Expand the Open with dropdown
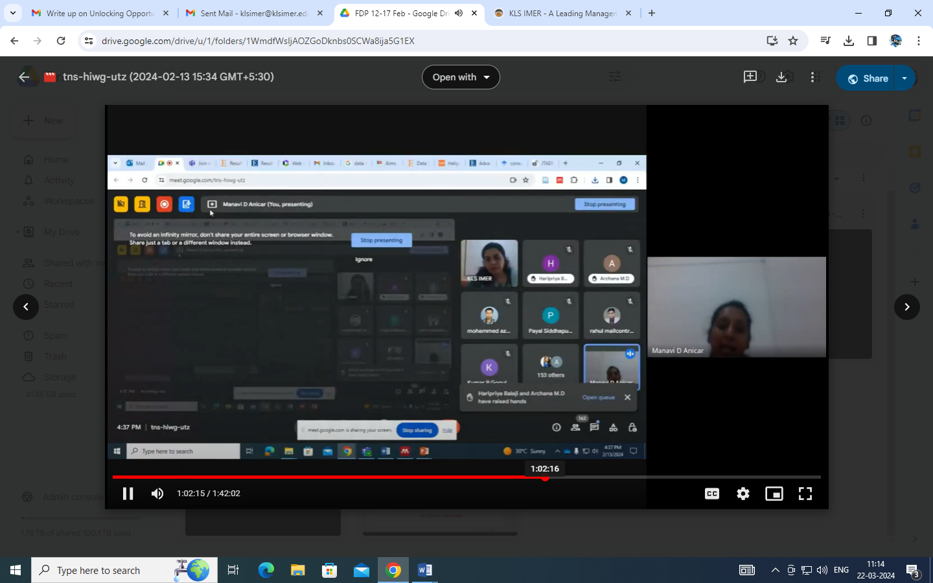Image resolution: width=933 pixels, height=583 pixels. 461,77
